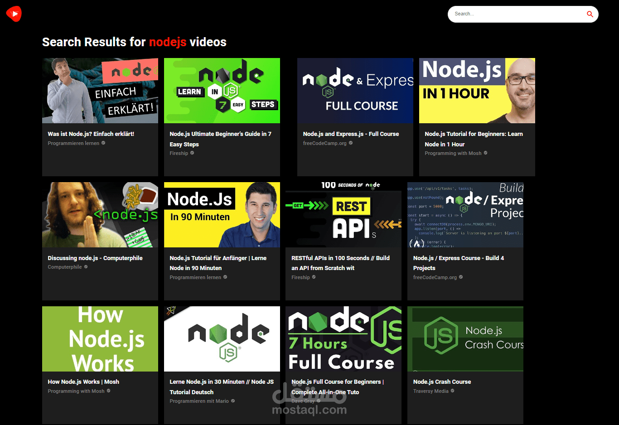Click channel 'Fireship' under Ultimate Beginner's Guide

179,153
